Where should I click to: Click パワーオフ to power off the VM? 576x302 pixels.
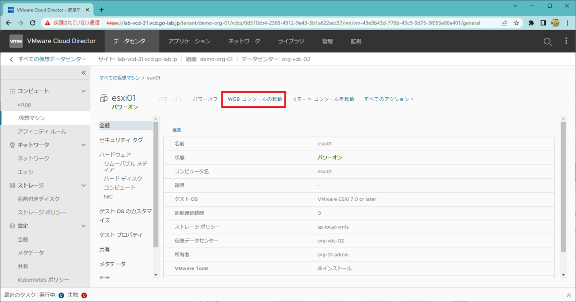(x=205, y=99)
